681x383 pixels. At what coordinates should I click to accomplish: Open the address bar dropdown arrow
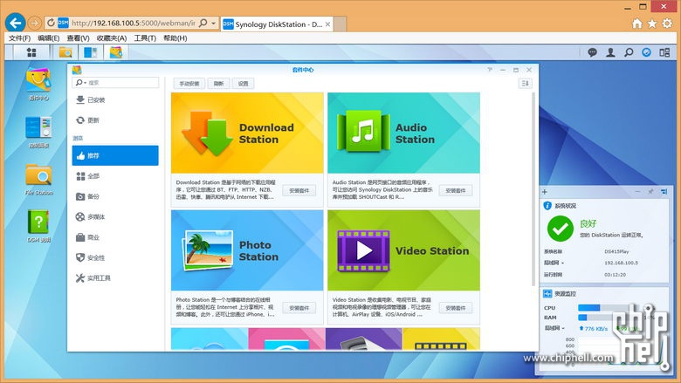coord(213,23)
